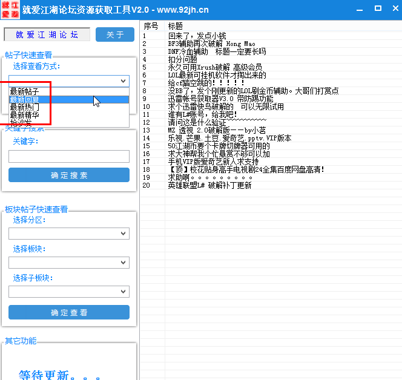Click the 关键字 input field
Screen dimensions: 402x380
pos(69,156)
